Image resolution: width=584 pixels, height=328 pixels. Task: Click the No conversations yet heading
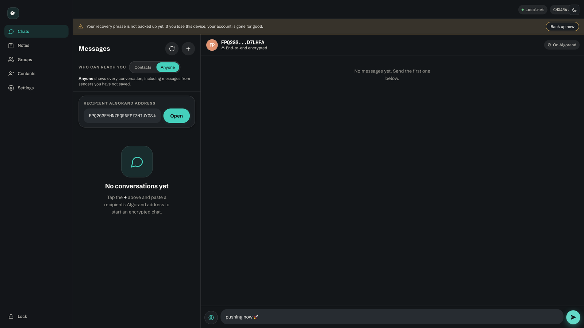[x=137, y=186]
